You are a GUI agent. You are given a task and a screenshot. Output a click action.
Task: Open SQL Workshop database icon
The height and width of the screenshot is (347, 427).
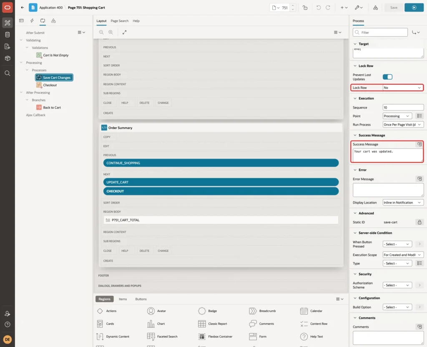point(8,35)
